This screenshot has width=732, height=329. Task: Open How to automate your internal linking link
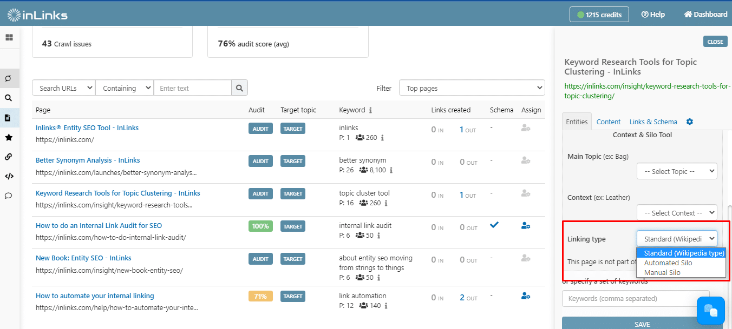coord(95,296)
